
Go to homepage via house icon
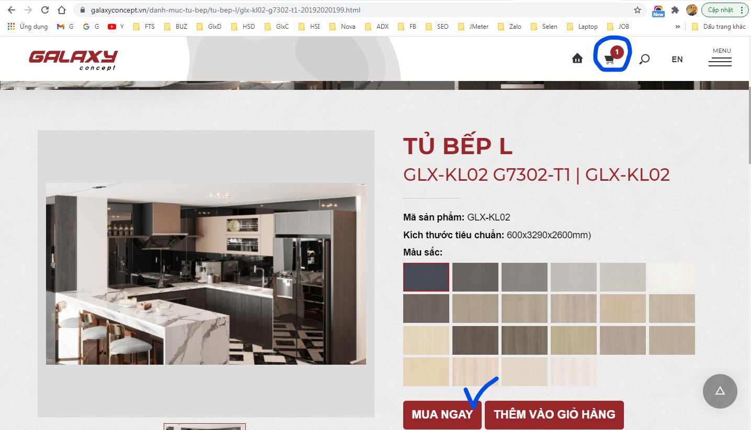click(577, 59)
